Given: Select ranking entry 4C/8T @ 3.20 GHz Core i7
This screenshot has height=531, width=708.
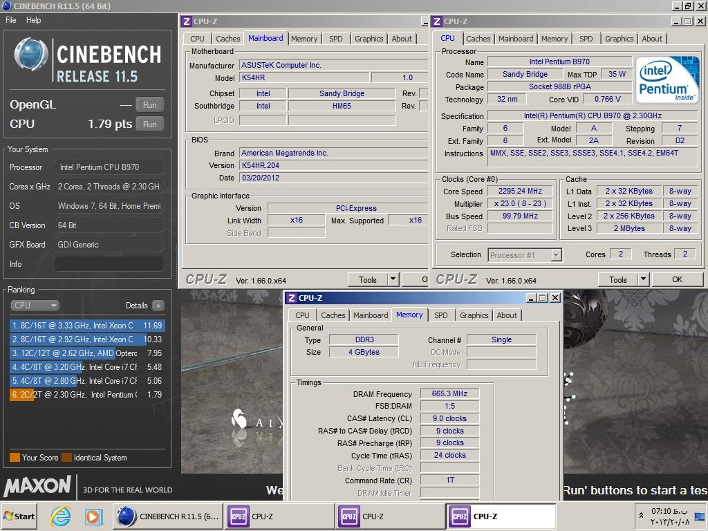Looking at the screenshot, I should [x=87, y=367].
